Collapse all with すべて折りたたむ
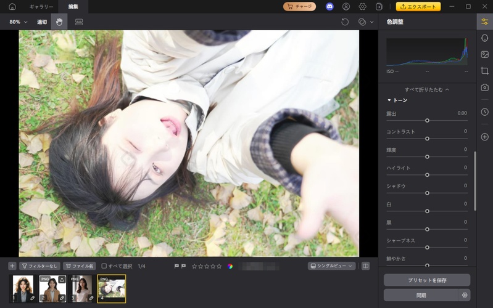Viewport: 493px width, 308px height. coord(426,89)
